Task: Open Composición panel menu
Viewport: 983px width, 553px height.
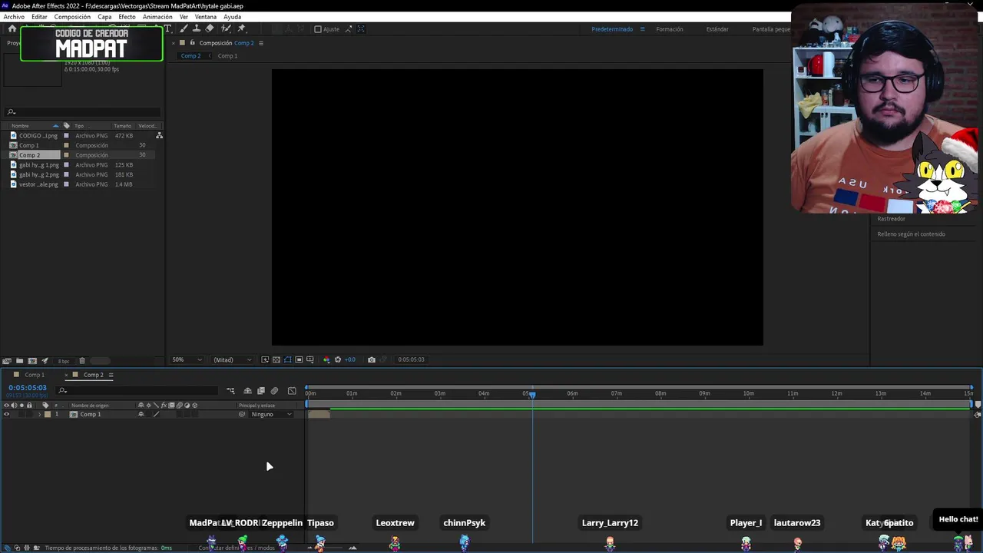Action: pyautogui.click(x=261, y=43)
